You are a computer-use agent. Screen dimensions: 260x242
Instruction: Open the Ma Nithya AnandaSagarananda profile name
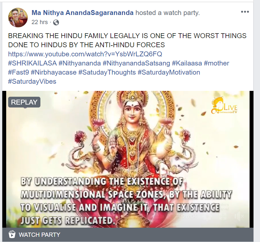point(82,13)
